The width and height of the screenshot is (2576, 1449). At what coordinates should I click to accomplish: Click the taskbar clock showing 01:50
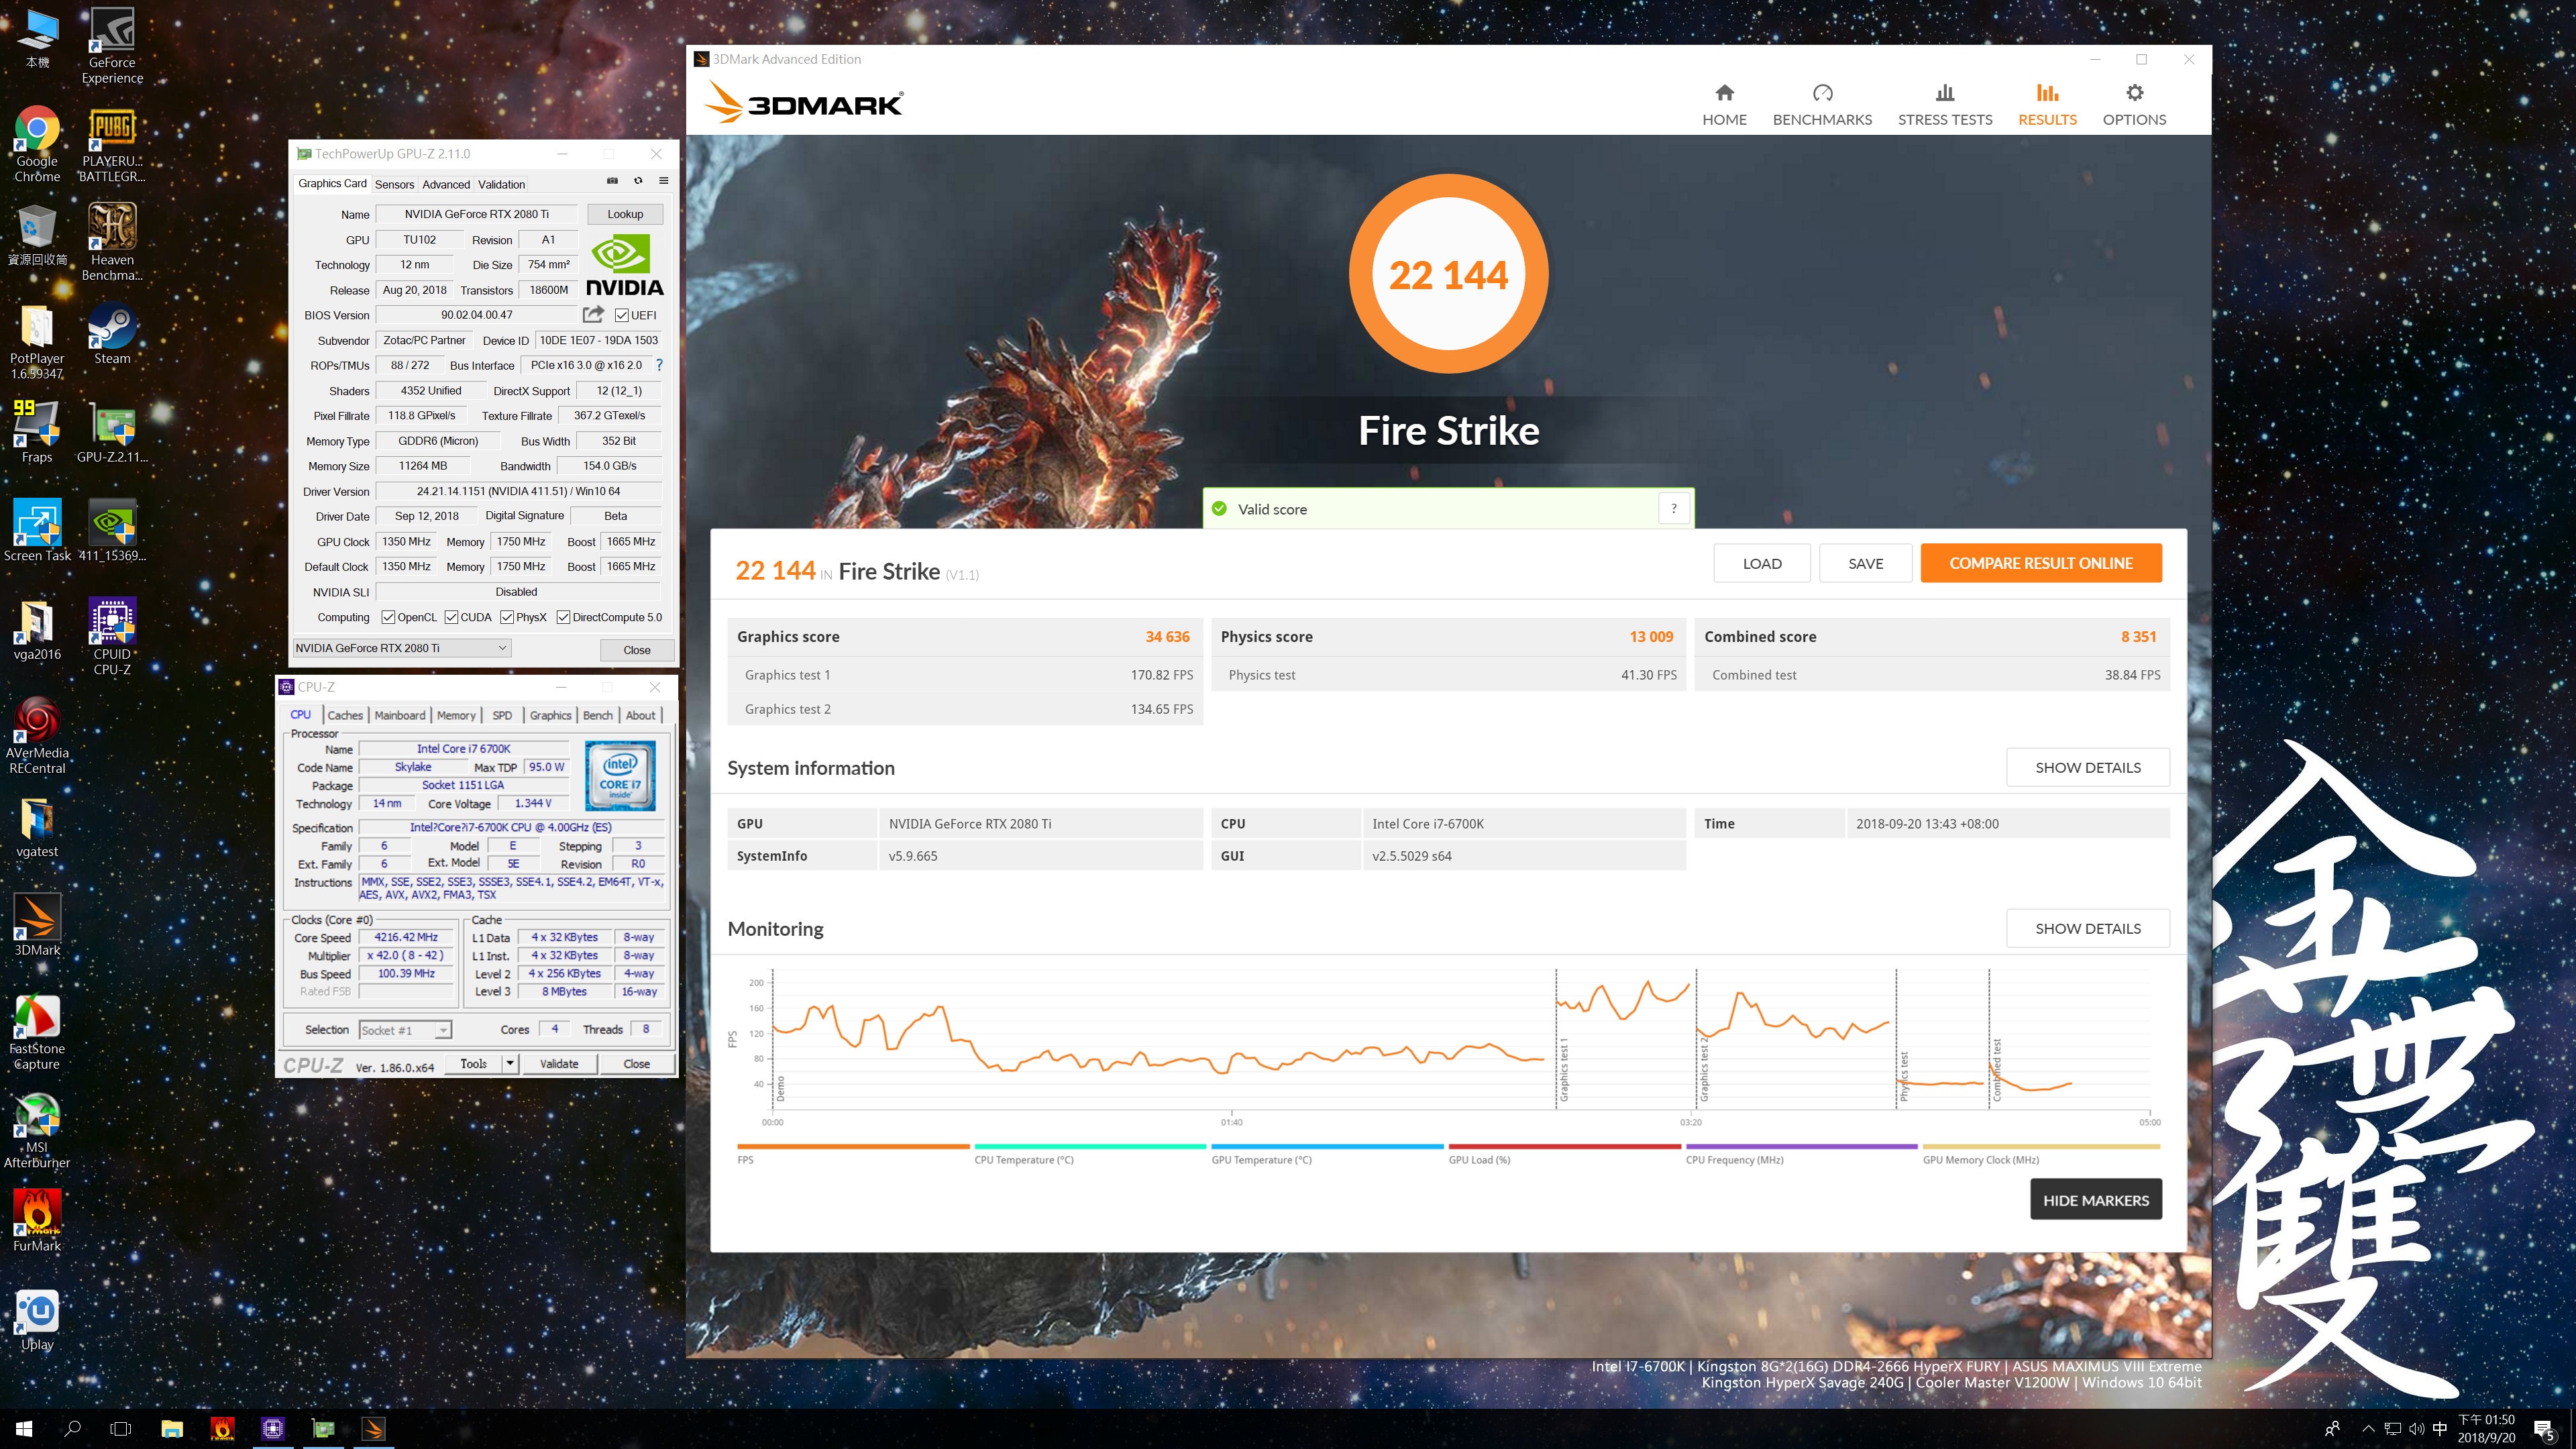click(x=2486, y=1429)
